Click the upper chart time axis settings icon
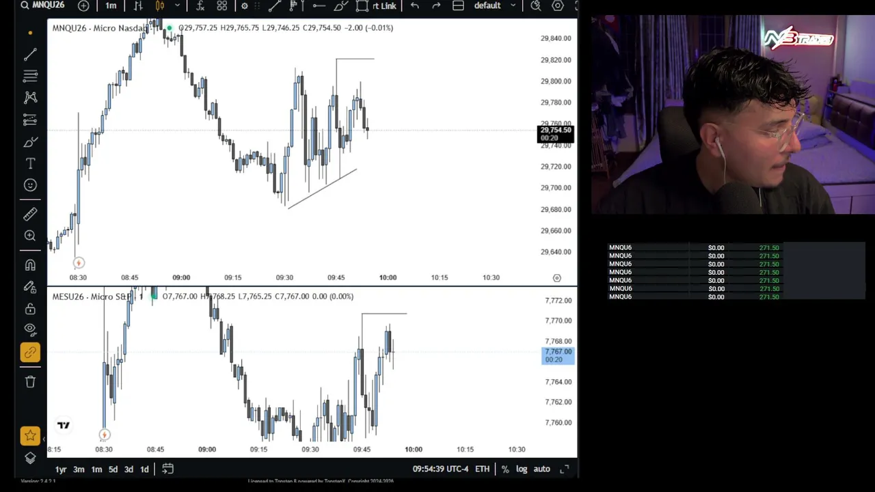Screen dimensions: 875x492 556,277
